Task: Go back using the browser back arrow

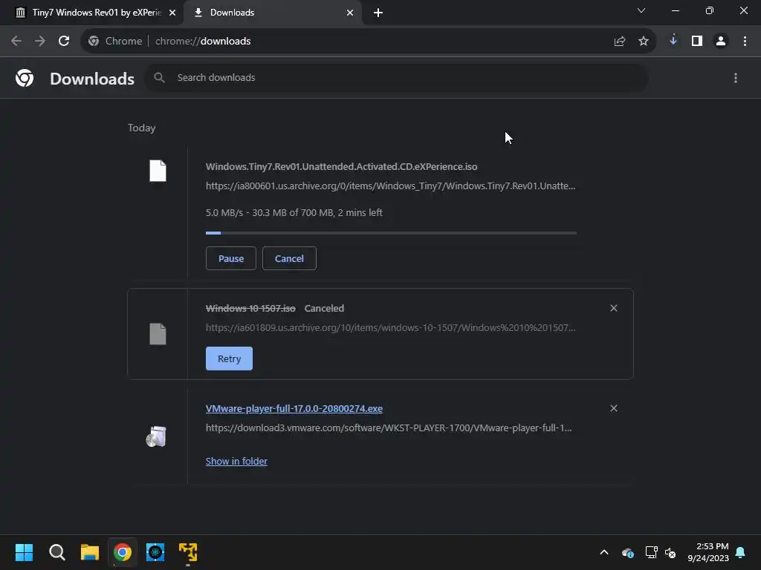Action: point(16,42)
